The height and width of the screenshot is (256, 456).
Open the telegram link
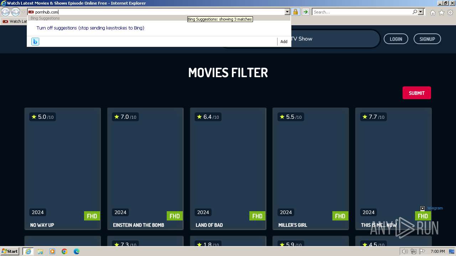(x=435, y=208)
